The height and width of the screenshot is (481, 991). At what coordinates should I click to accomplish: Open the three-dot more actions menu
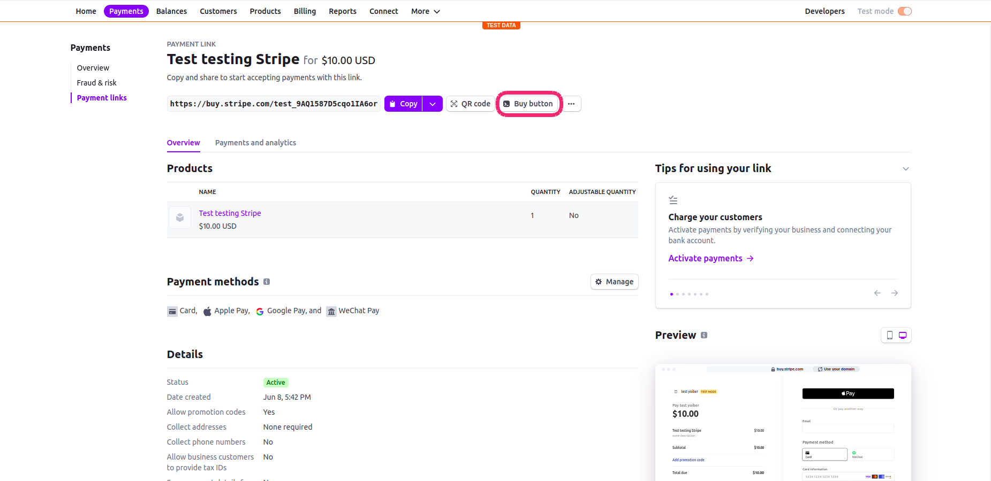[x=571, y=104]
